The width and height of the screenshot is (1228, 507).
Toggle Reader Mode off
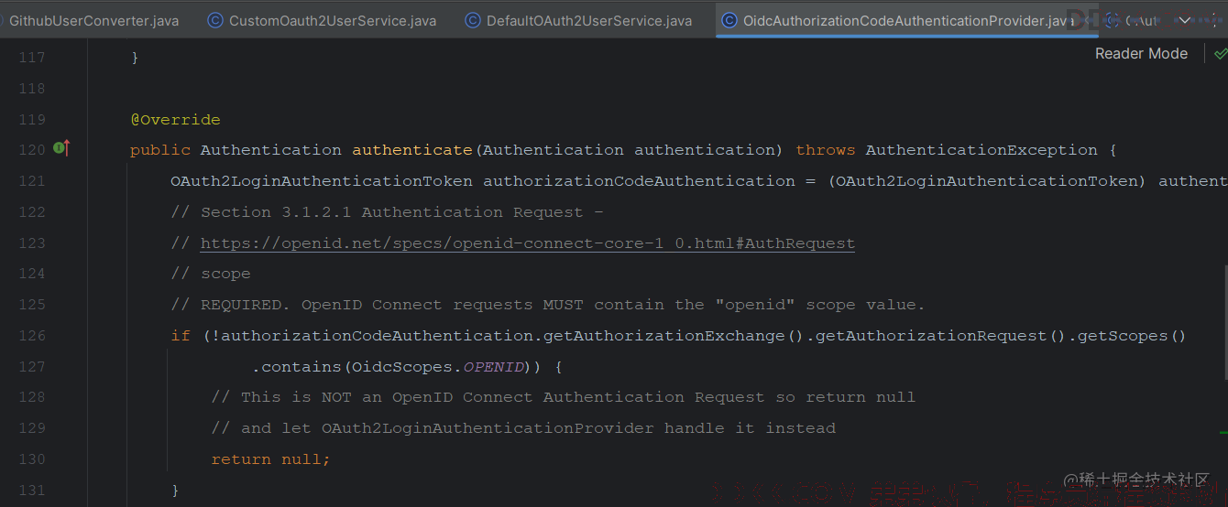[1141, 54]
